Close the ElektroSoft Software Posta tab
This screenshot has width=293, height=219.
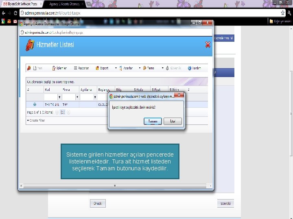(x=41, y=4)
